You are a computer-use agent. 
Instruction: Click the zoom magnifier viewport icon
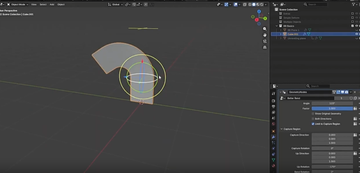coord(265,29)
